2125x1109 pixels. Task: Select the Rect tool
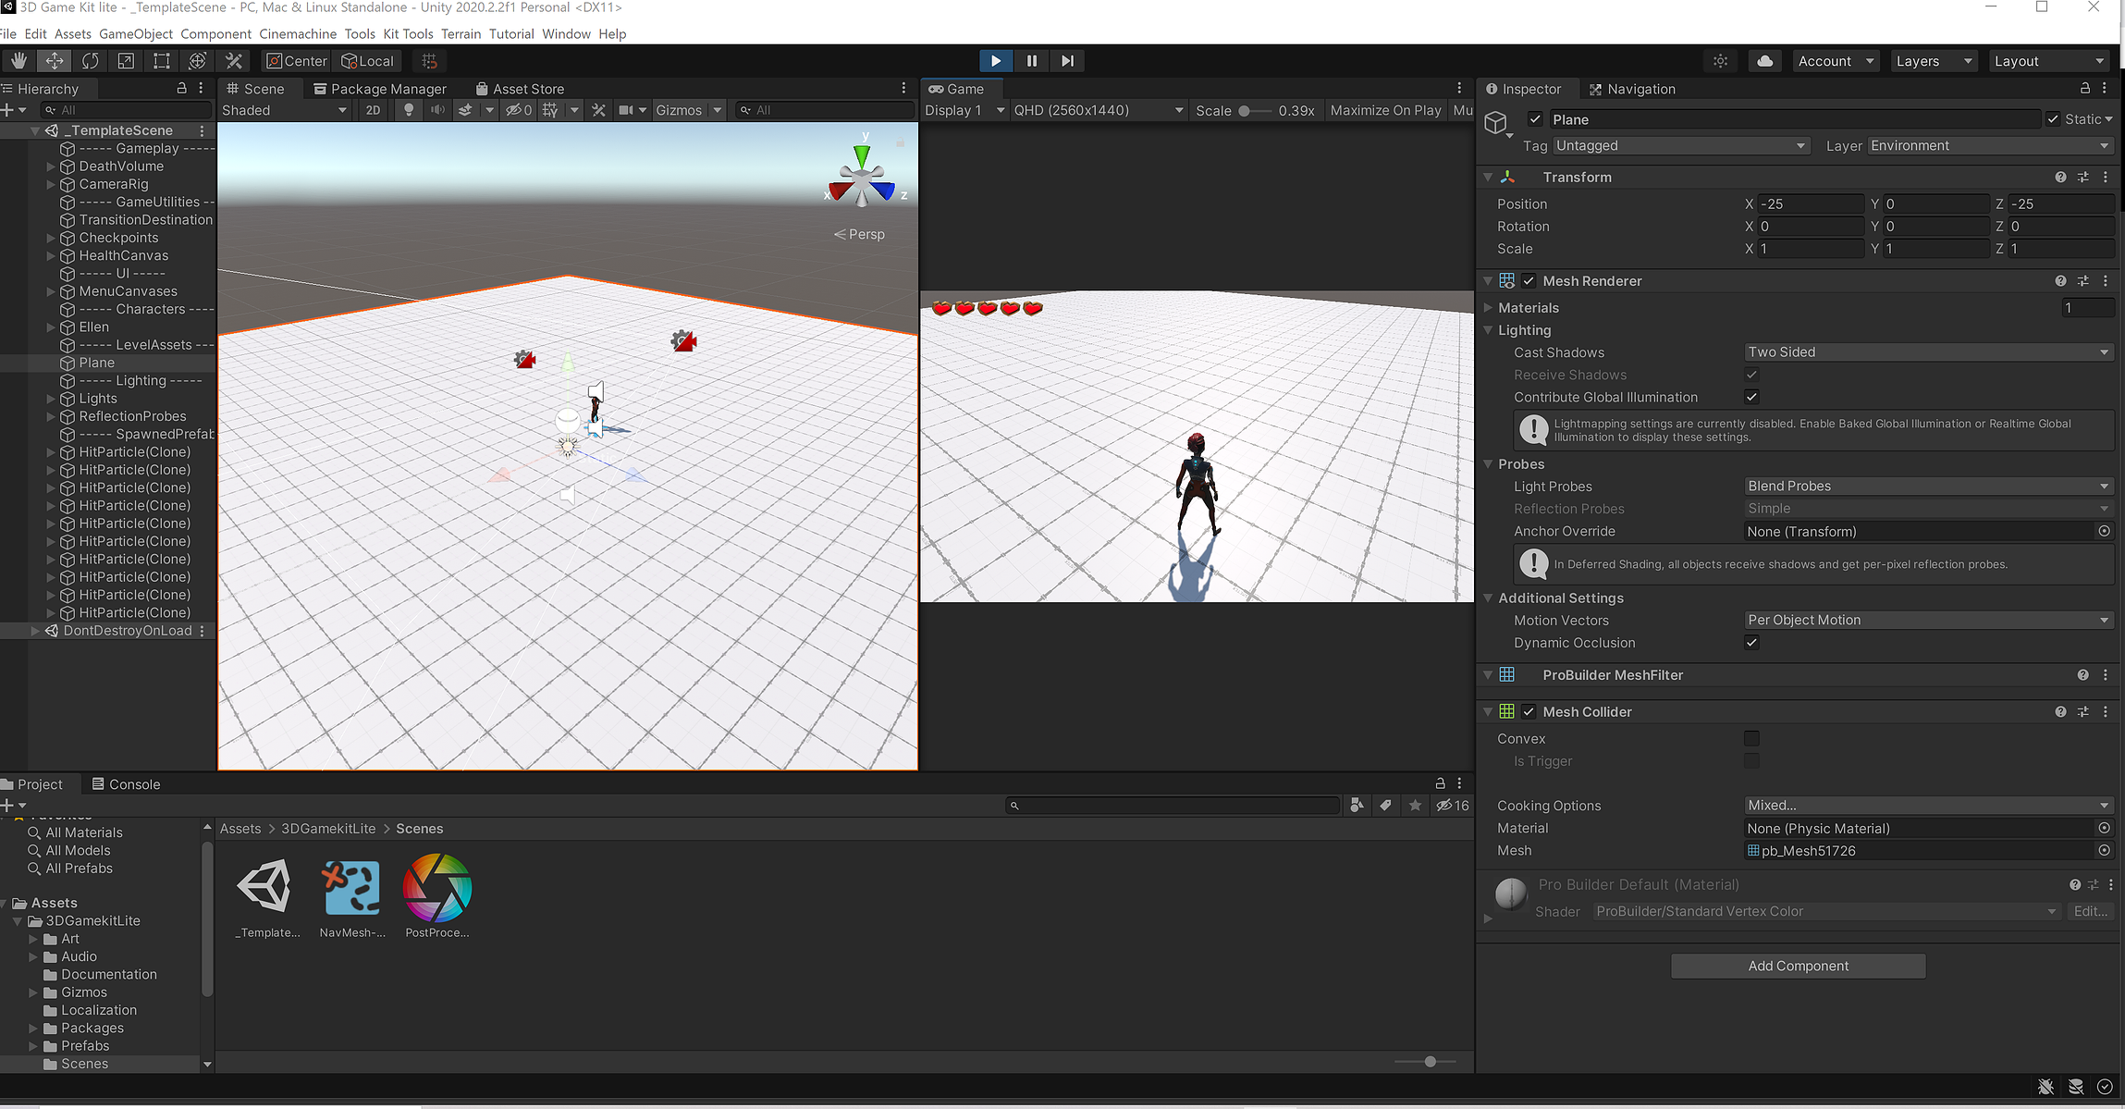tap(162, 61)
